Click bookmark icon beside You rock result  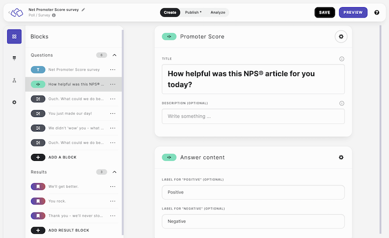38,201
